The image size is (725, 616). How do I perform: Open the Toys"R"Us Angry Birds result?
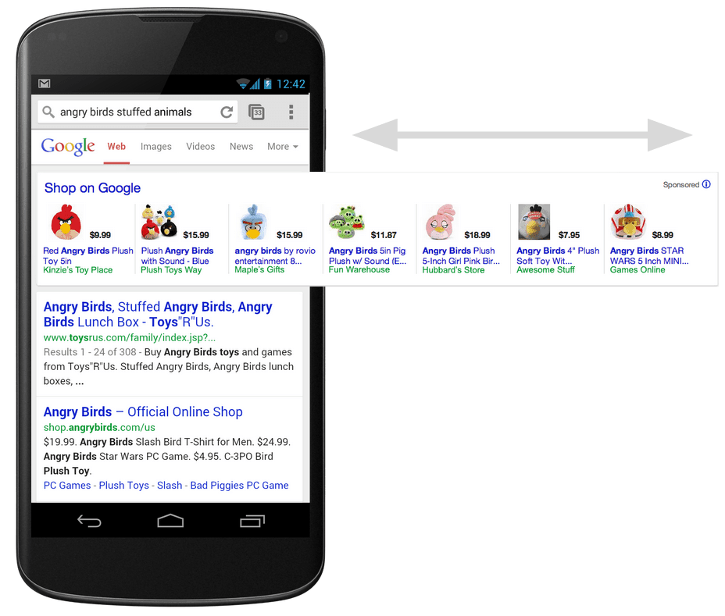pos(158,314)
